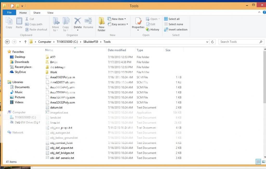This screenshot has height=169, width=266.
Task: Click the History icon in the Open group
Action: 153,29
